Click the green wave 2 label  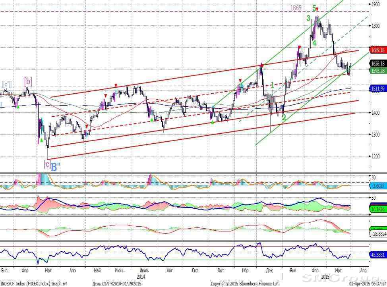[x=284, y=117]
